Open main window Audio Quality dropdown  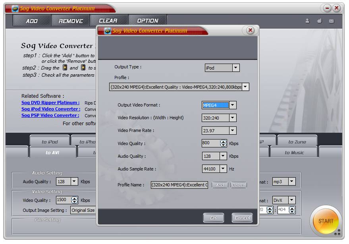pyautogui.click(x=74, y=181)
